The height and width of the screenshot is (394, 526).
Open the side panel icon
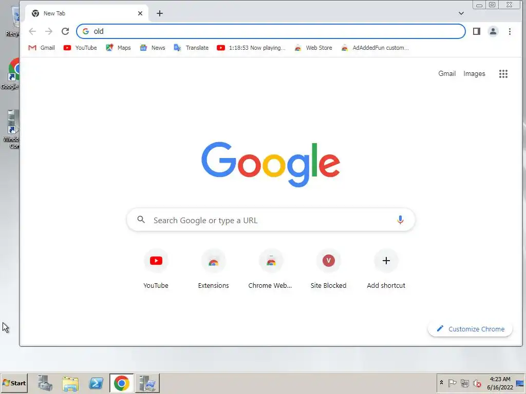tap(476, 31)
